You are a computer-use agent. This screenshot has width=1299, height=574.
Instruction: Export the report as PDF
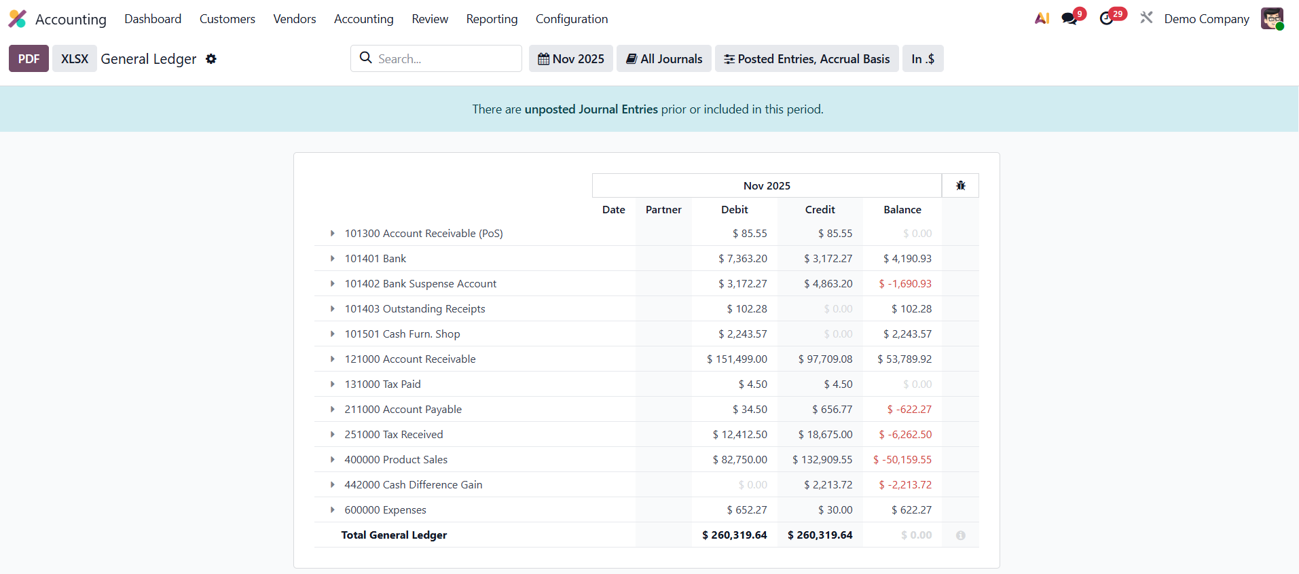[29, 59]
